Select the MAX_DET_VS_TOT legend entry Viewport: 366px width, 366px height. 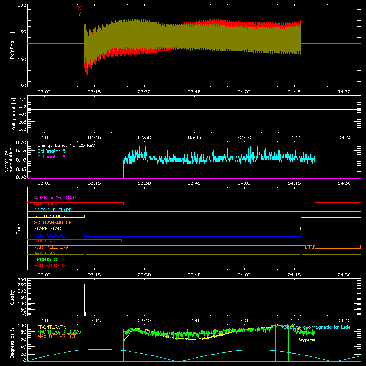[x=56, y=336]
